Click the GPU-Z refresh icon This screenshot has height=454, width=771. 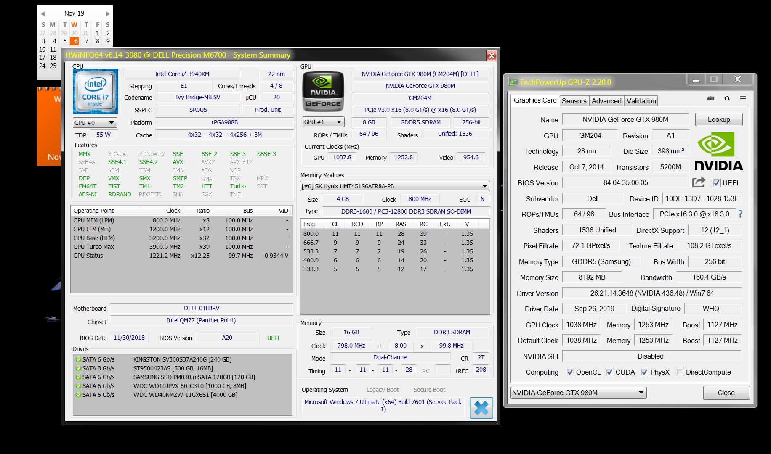(727, 98)
